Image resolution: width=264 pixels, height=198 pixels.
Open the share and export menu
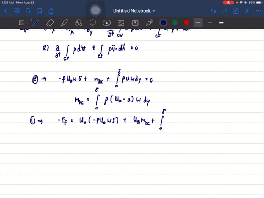[51, 11]
